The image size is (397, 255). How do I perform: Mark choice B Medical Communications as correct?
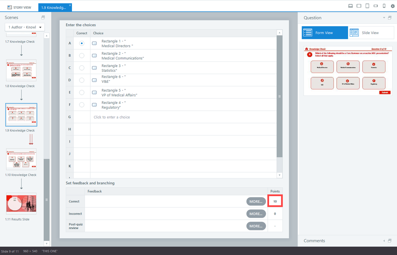[x=81, y=56]
